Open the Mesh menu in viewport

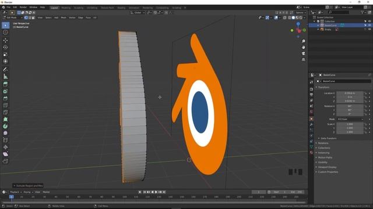pos(64,17)
